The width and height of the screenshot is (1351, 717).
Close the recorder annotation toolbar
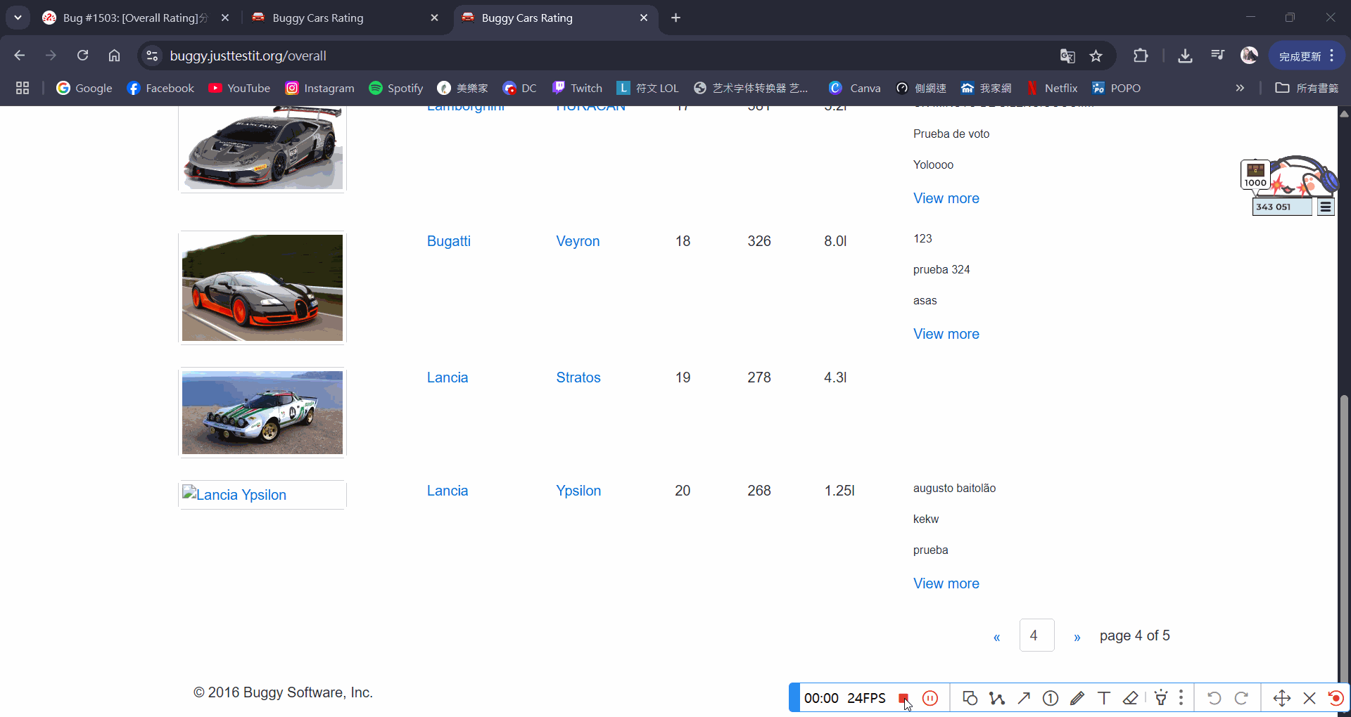pos(1309,698)
